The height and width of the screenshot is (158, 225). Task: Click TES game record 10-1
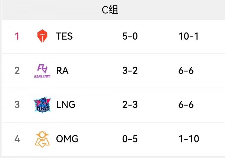(x=188, y=36)
